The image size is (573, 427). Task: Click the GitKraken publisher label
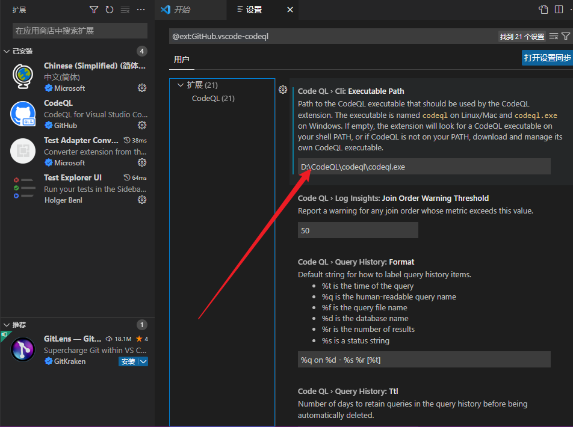pos(70,361)
